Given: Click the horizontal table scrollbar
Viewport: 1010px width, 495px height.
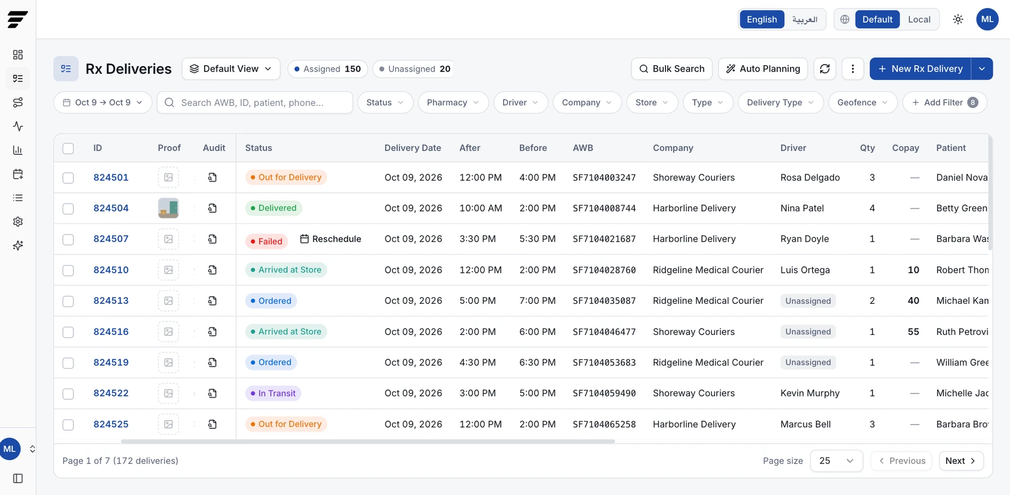Looking at the screenshot, I should click(x=368, y=441).
